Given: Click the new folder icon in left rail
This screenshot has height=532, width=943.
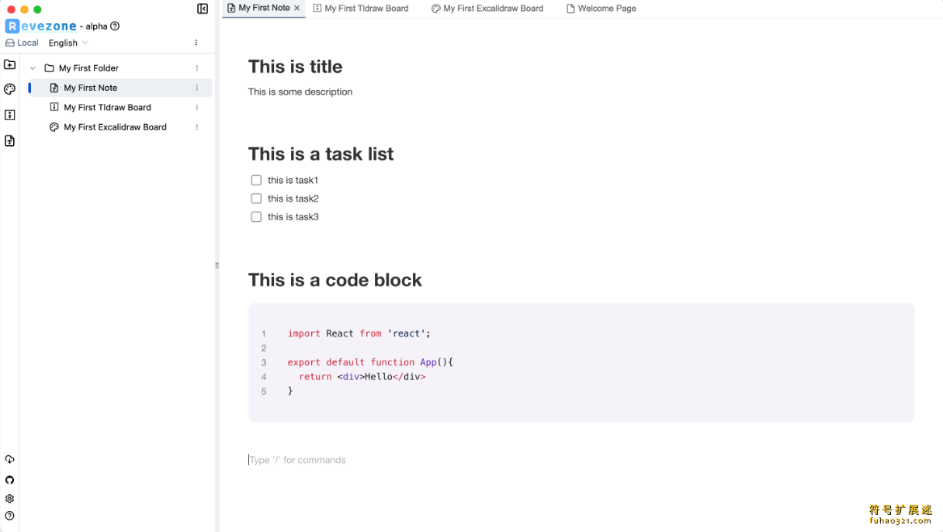Looking at the screenshot, I should 9,64.
